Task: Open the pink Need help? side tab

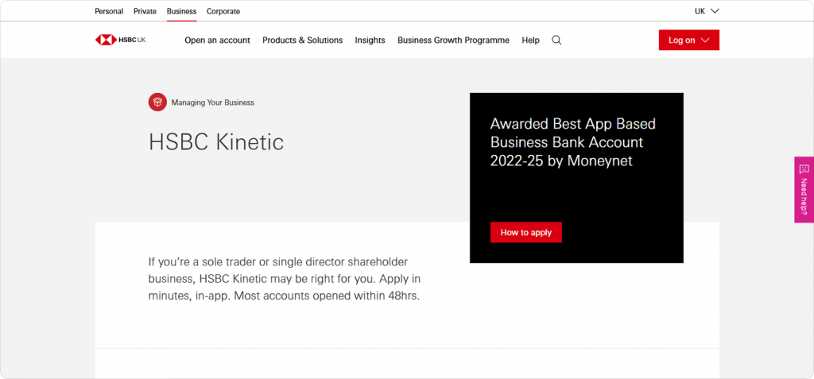Action: [x=804, y=196]
